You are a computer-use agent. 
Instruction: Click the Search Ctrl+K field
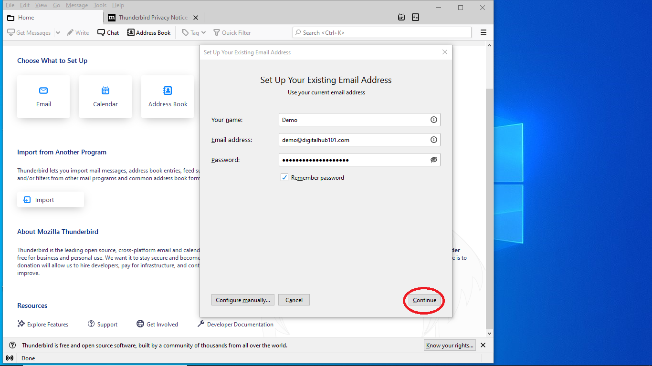382,32
